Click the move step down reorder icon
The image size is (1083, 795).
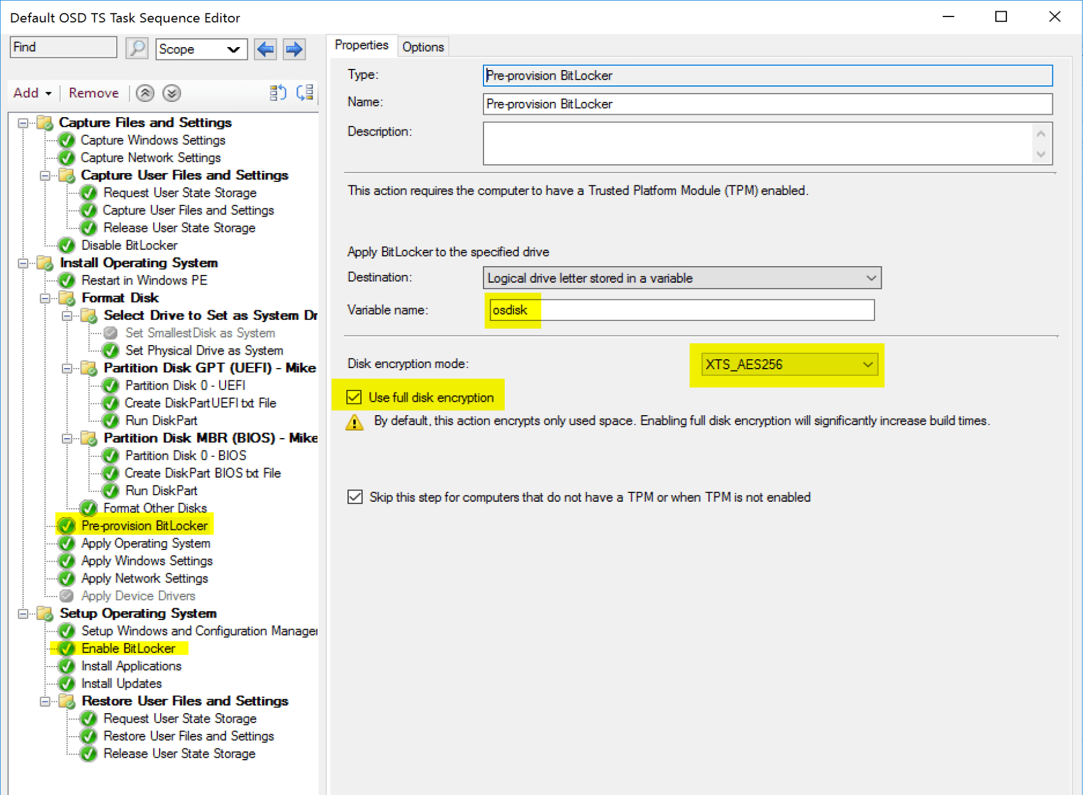304,92
